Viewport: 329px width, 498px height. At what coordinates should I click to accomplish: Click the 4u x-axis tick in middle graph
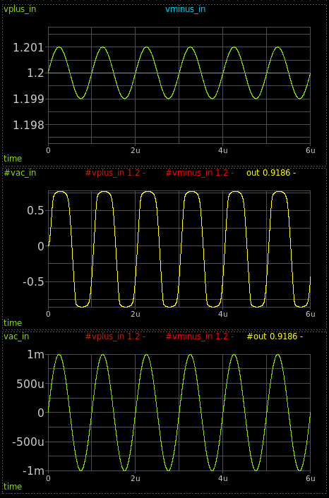[x=222, y=314]
